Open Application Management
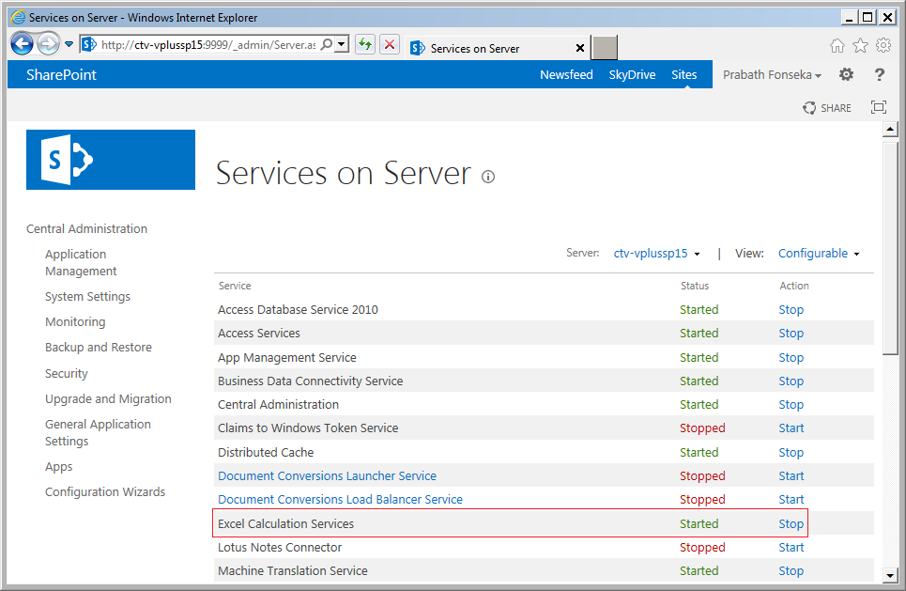906x591 pixels. click(81, 262)
